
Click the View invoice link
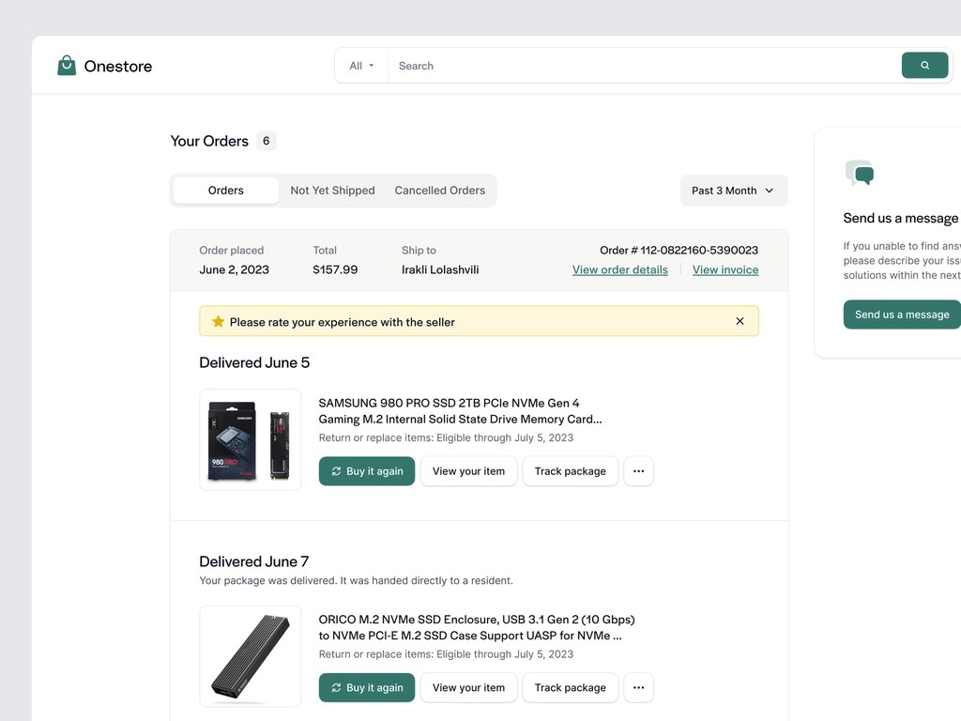click(x=725, y=269)
